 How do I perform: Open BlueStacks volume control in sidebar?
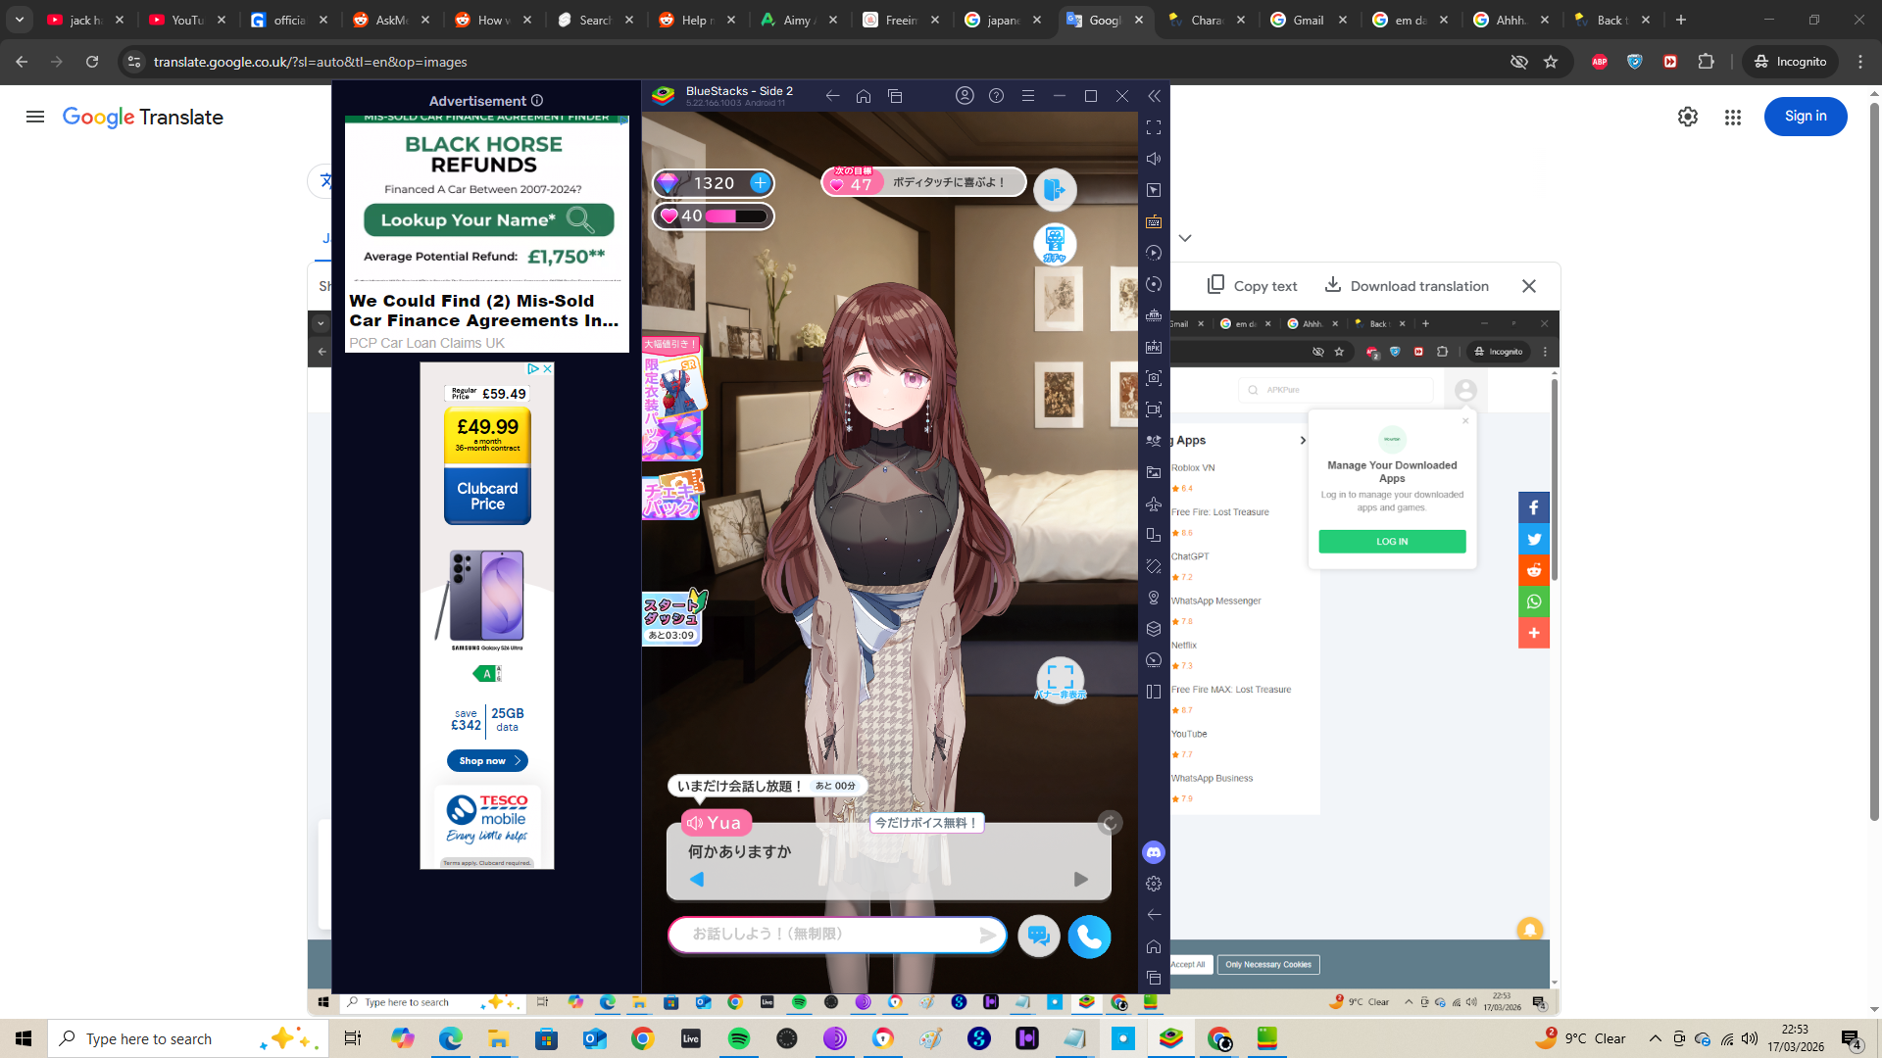[x=1154, y=159]
